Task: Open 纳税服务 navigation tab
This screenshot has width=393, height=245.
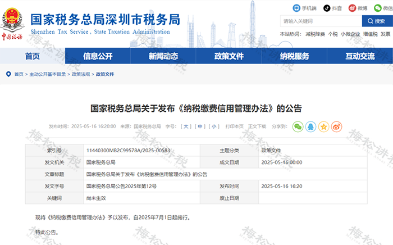Action: pos(294,56)
